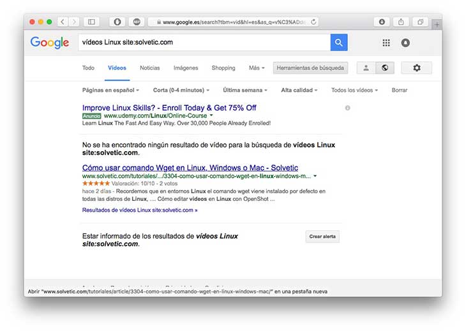This screenshot has height=331, width=466.
Task: Select the Vídeos tab
Action: (117, 68)
